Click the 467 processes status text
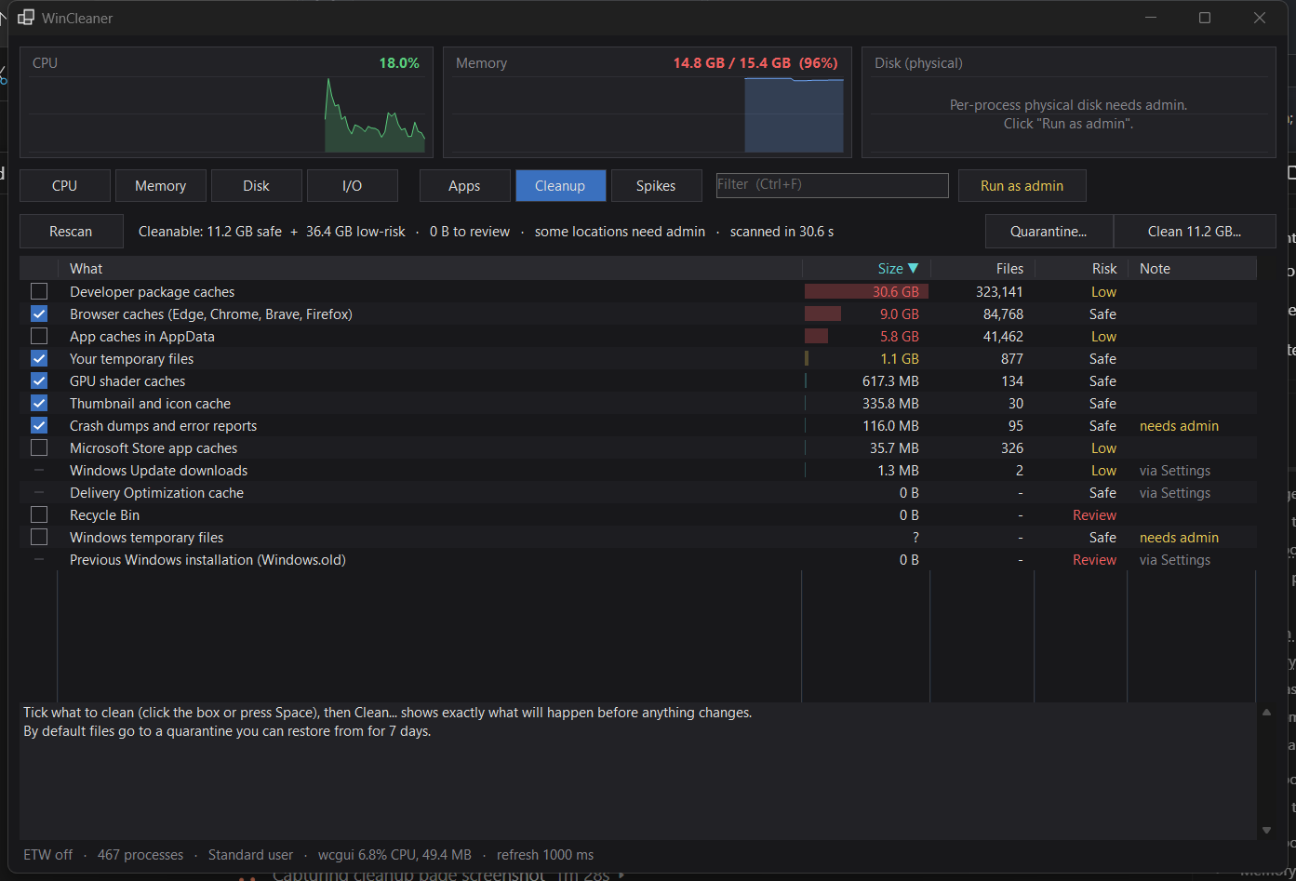 tap(140, 855)
